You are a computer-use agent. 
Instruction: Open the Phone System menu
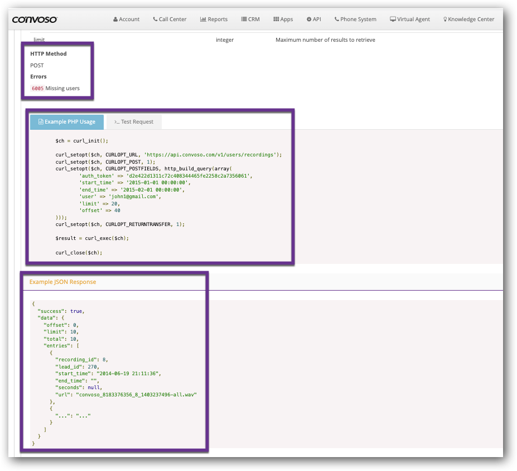point(355,19)
